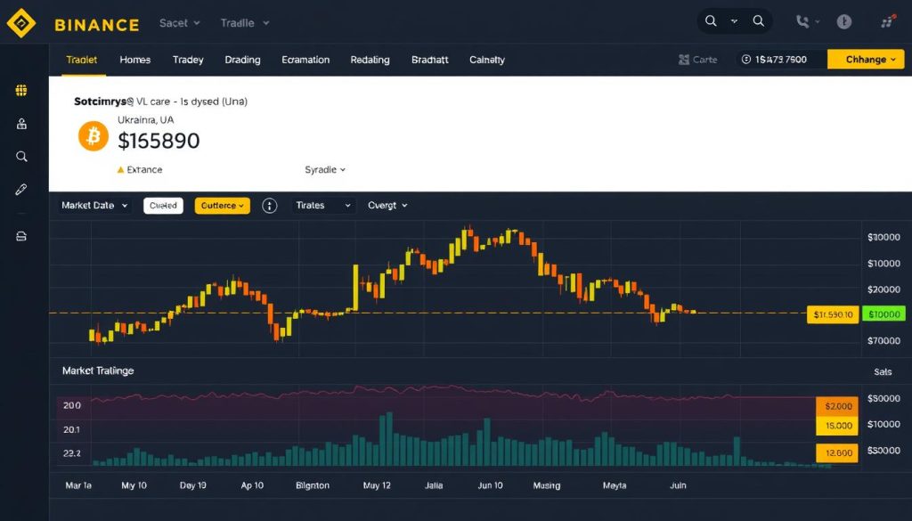
Task: Click the Mar 1a date label
Action: tap(78, 485)
